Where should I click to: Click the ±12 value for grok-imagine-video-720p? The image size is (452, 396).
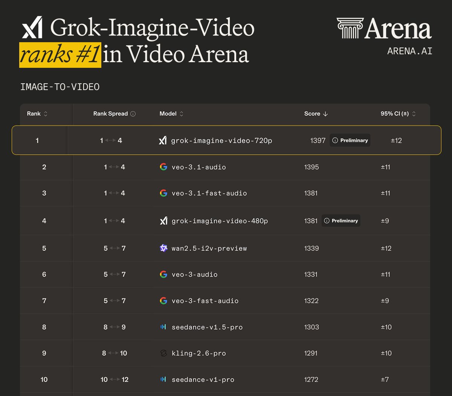pyautogui.click(x=396, y=140)
